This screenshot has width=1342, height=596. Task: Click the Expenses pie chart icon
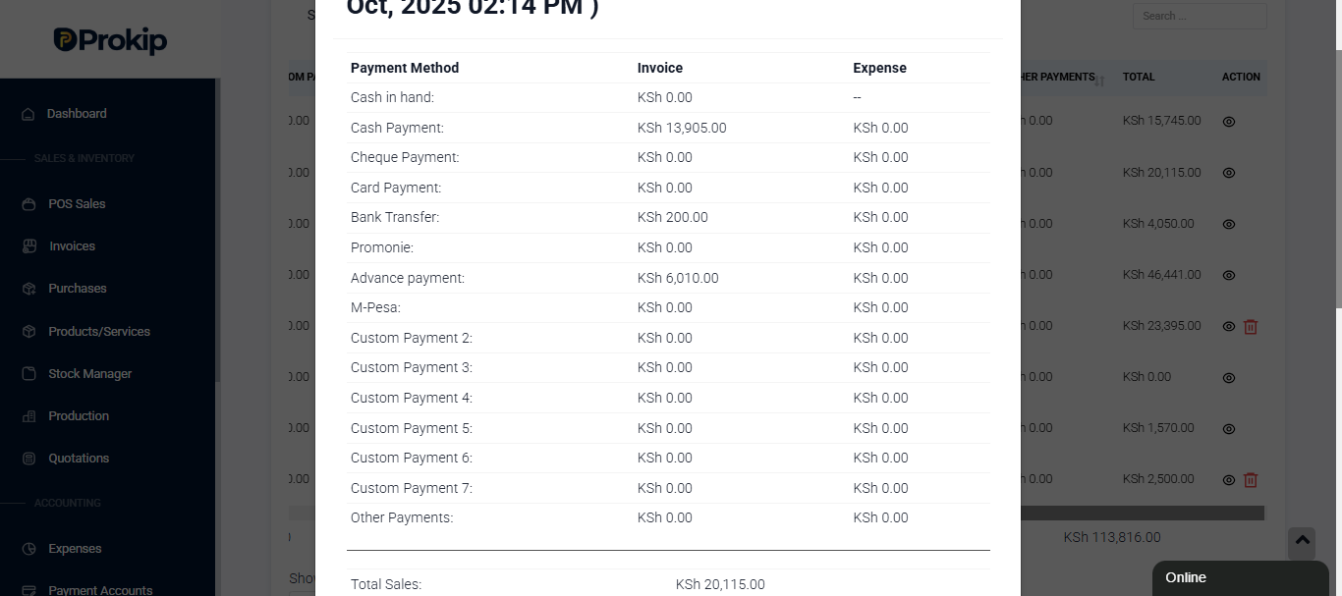28,549
